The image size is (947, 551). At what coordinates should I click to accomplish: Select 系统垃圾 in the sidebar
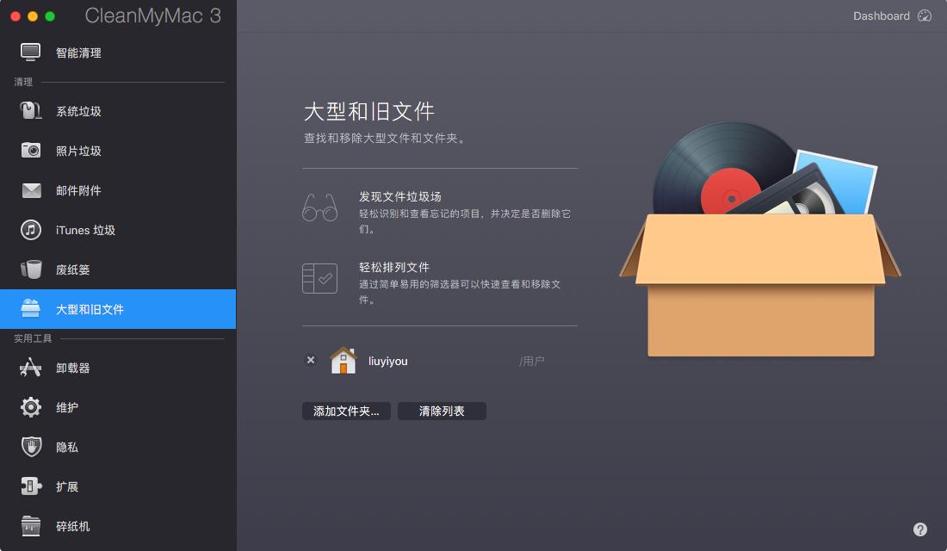[x=118, y=111]
